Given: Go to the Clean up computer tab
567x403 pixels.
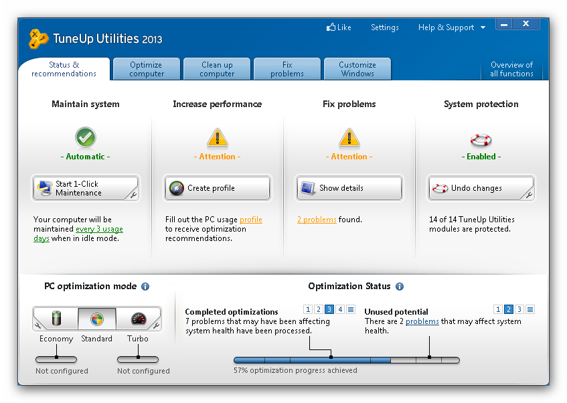Looking at the screenshot, I should (217, 69).
